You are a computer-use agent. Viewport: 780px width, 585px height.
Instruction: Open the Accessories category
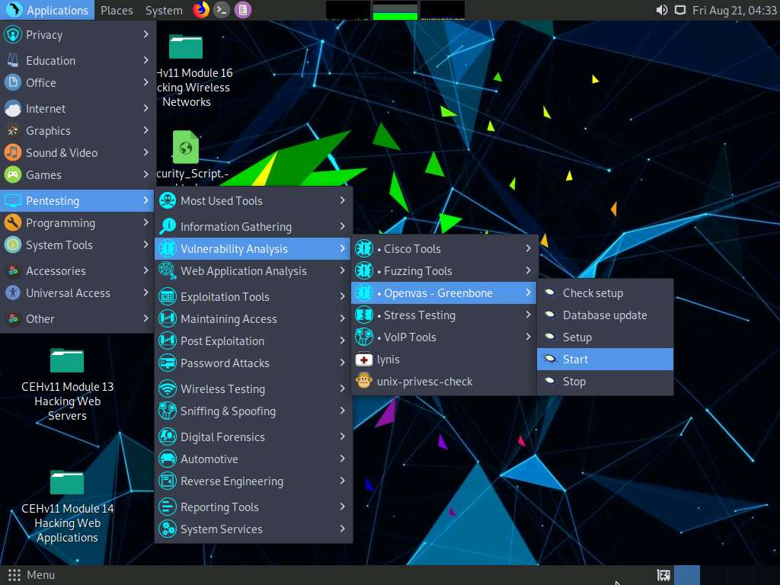coord(78,270)
